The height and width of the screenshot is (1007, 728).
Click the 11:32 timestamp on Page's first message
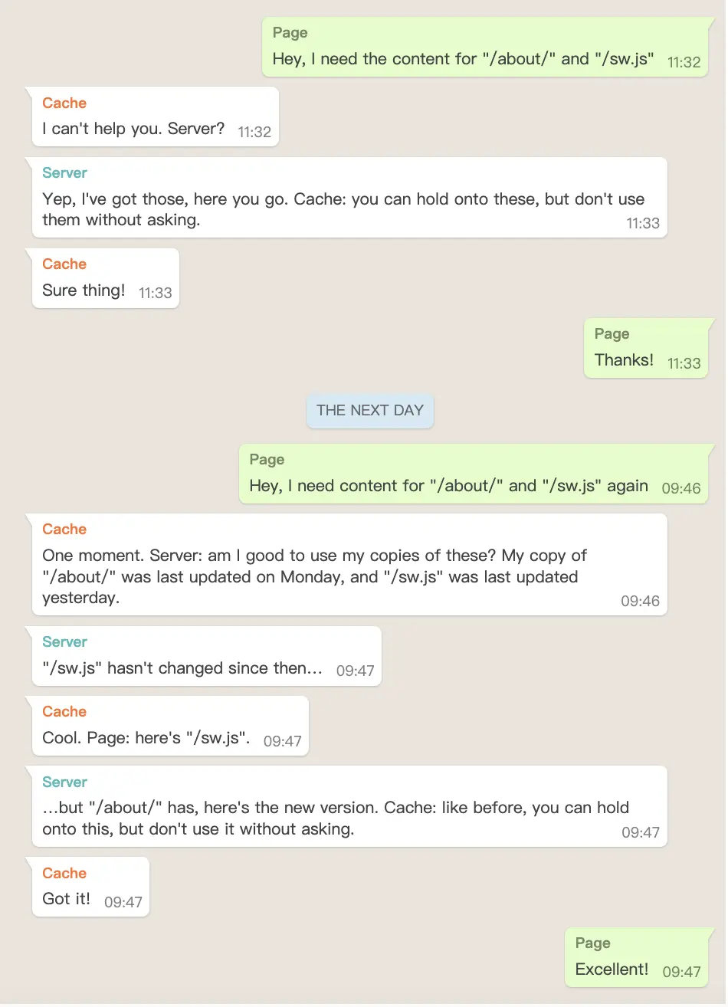pos(684,62)
